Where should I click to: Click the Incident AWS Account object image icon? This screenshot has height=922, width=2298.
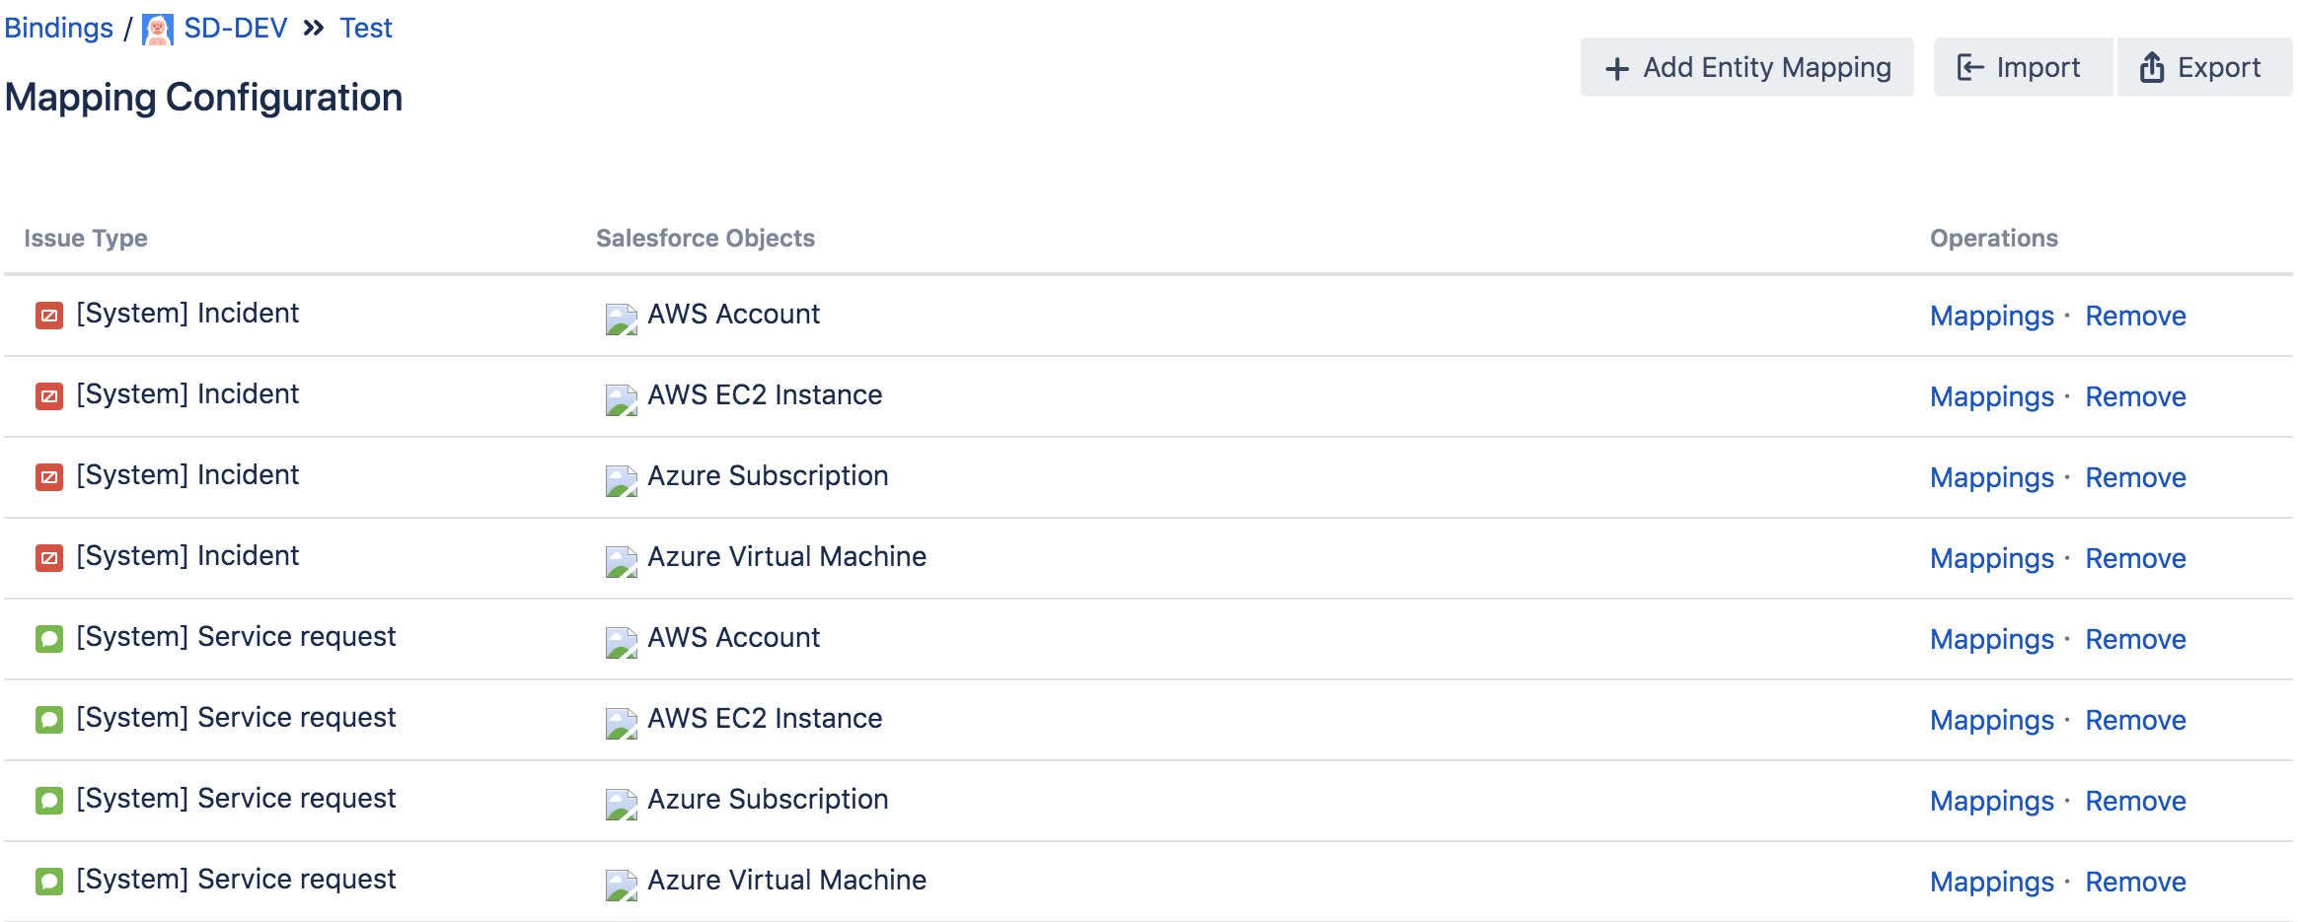[622, 319]
